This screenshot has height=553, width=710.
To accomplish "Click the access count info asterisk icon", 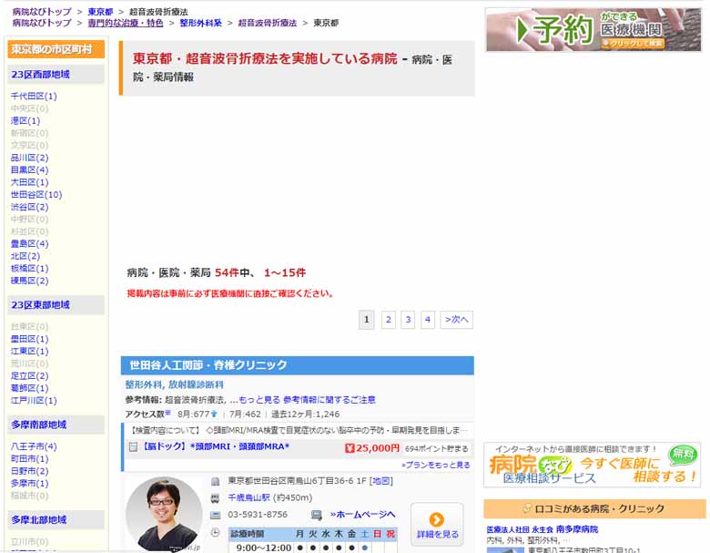I will tap(167, 413).
